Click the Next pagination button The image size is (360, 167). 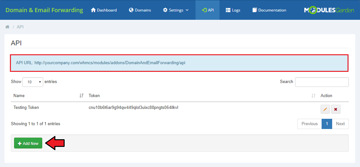pos(340,124)
